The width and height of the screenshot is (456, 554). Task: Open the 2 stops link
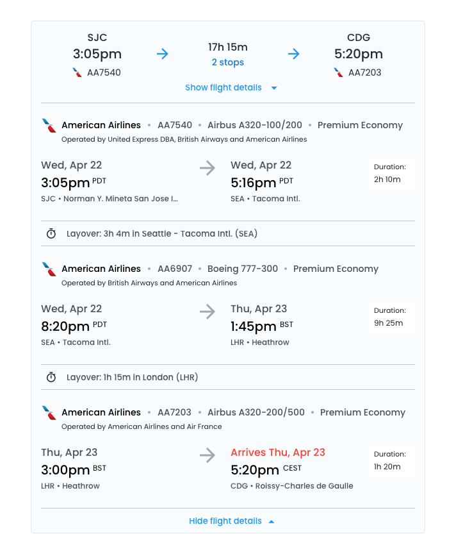pos(227,62)
